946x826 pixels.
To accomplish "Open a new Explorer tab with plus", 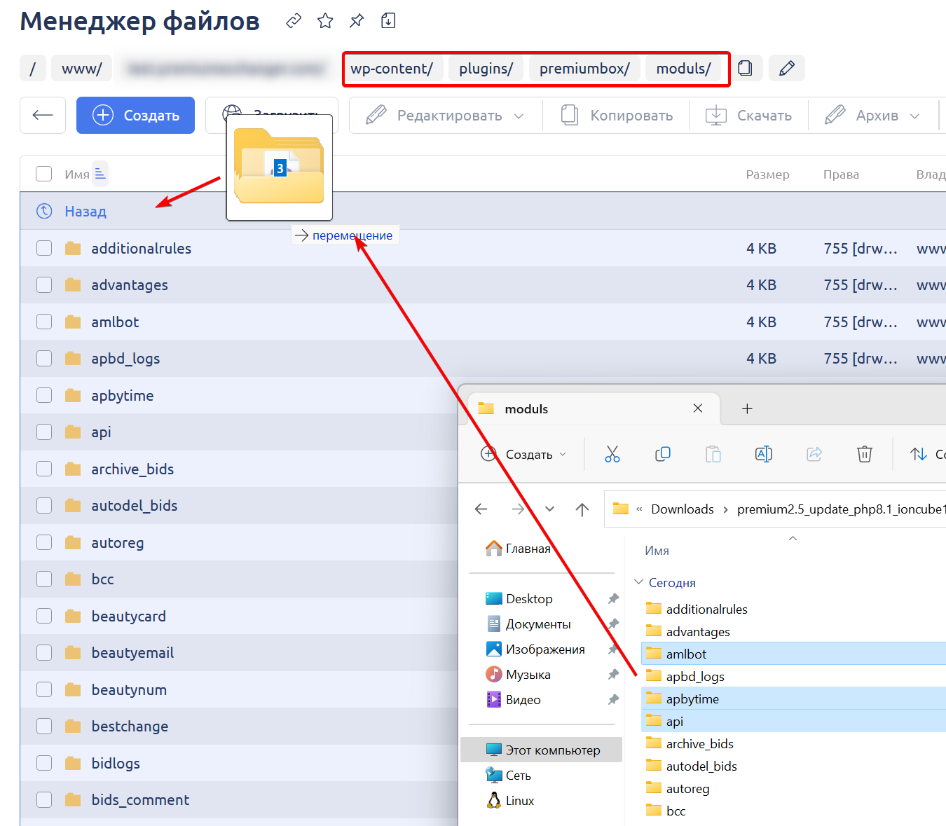I will coord(747,408).
